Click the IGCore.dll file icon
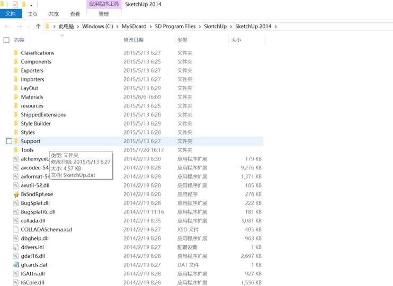 point(16,282)
